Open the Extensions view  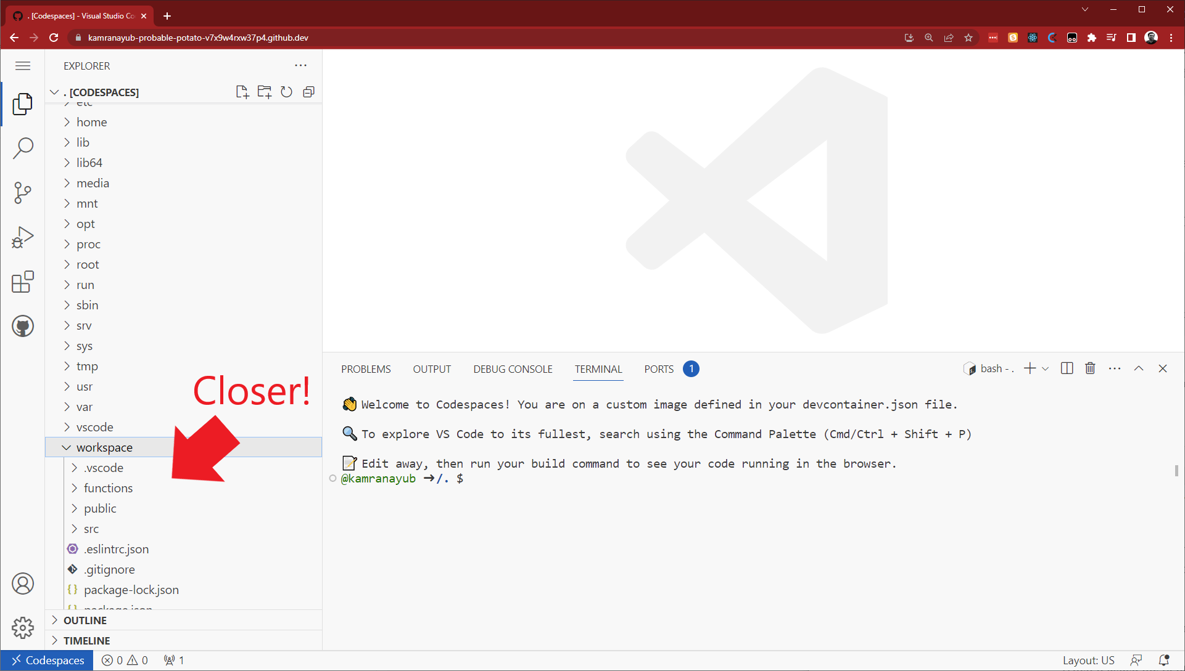click(23, 282)
